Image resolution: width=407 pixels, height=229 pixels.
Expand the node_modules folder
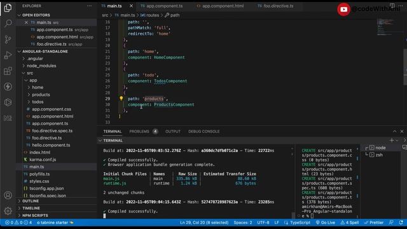[x=41, y=66]
